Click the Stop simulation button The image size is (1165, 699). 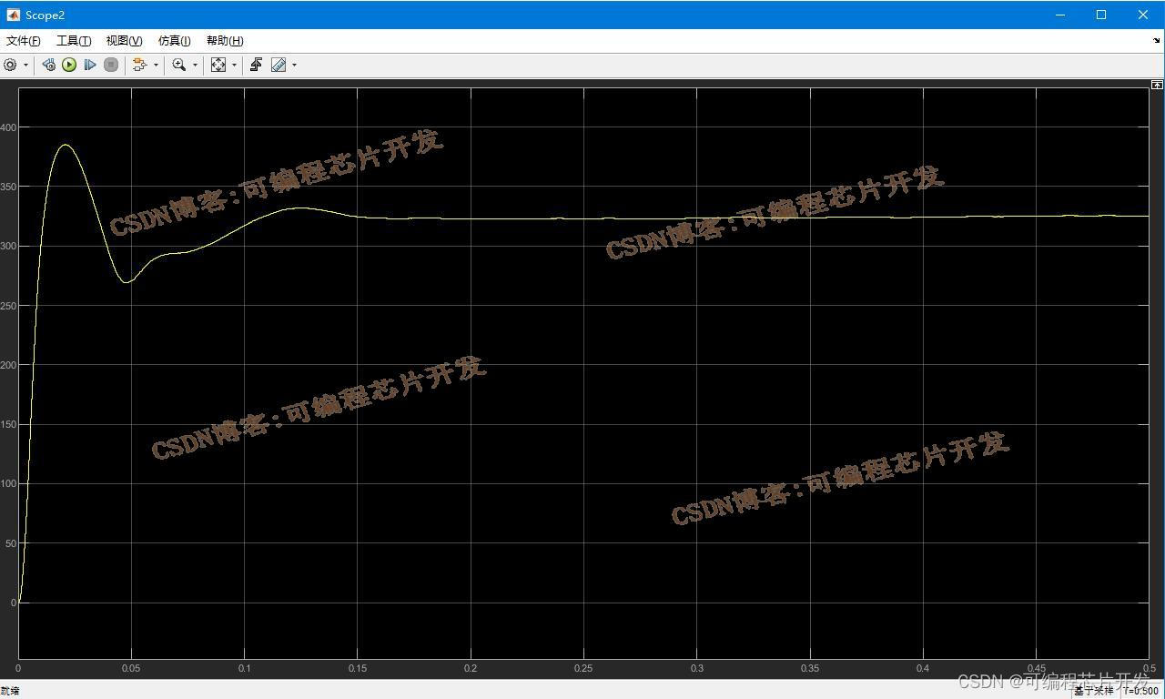[111, 65]
